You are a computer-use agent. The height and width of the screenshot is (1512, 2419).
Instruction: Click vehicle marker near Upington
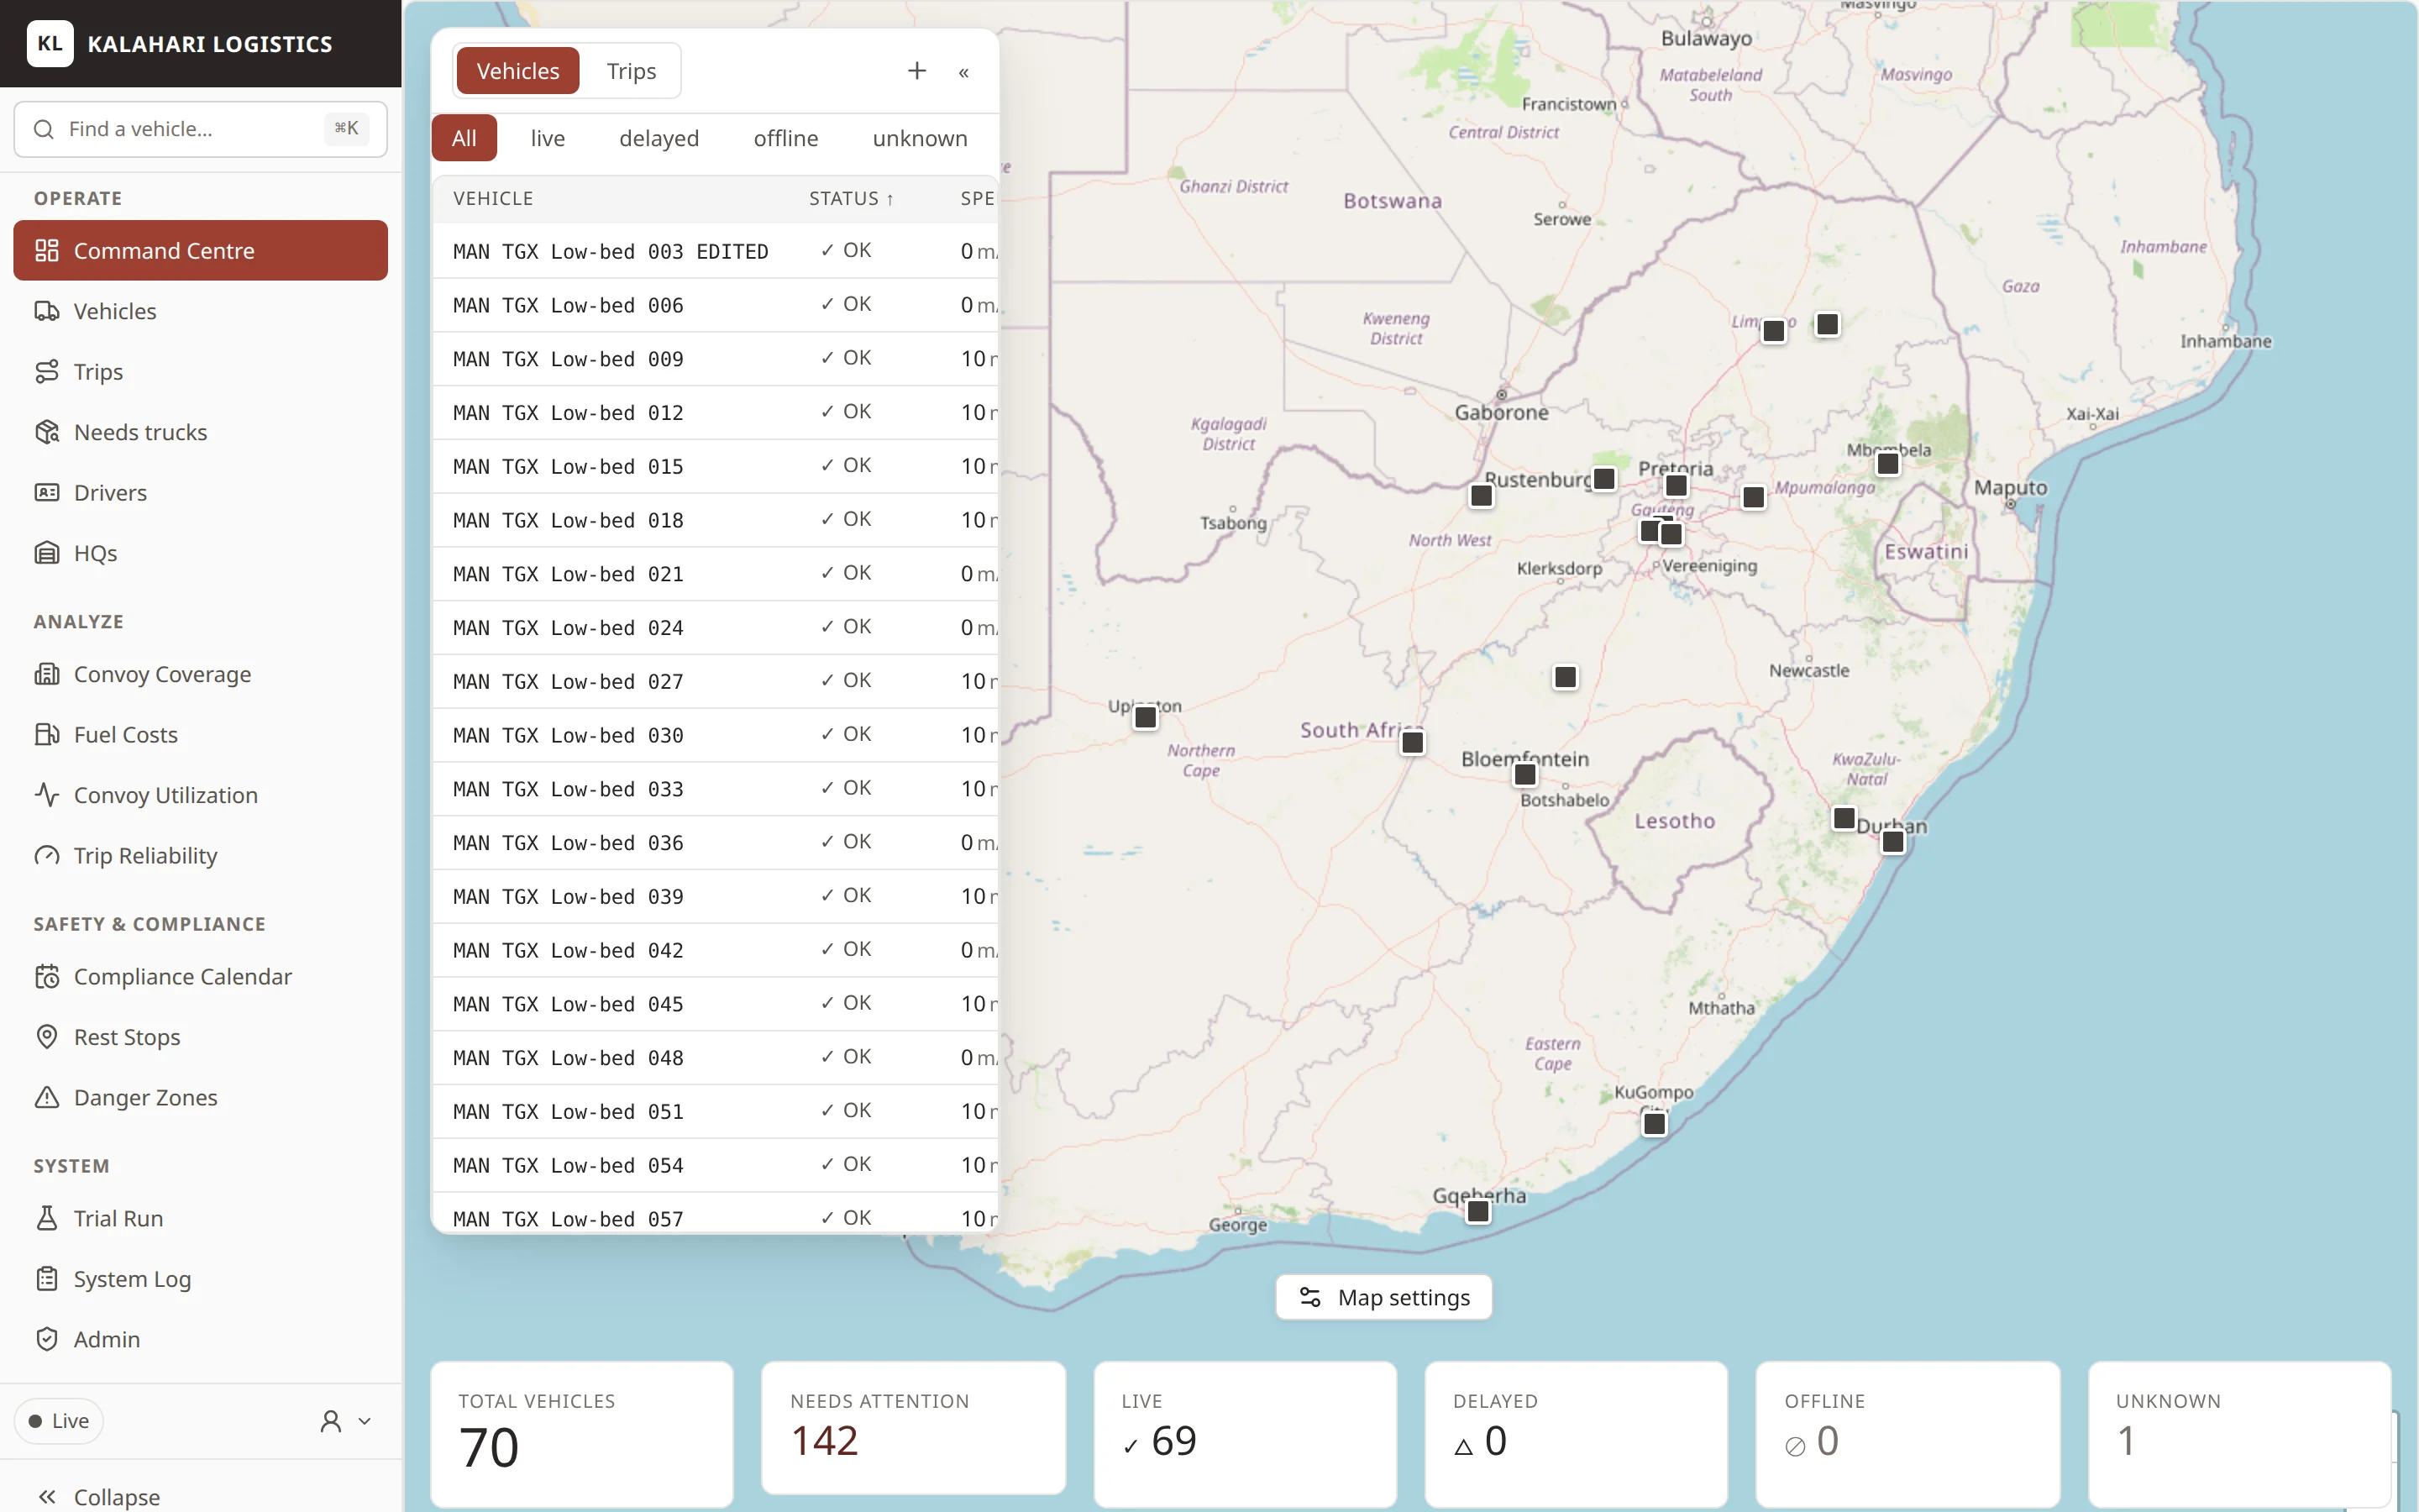pyautogui.click(x=1146, y=717)
